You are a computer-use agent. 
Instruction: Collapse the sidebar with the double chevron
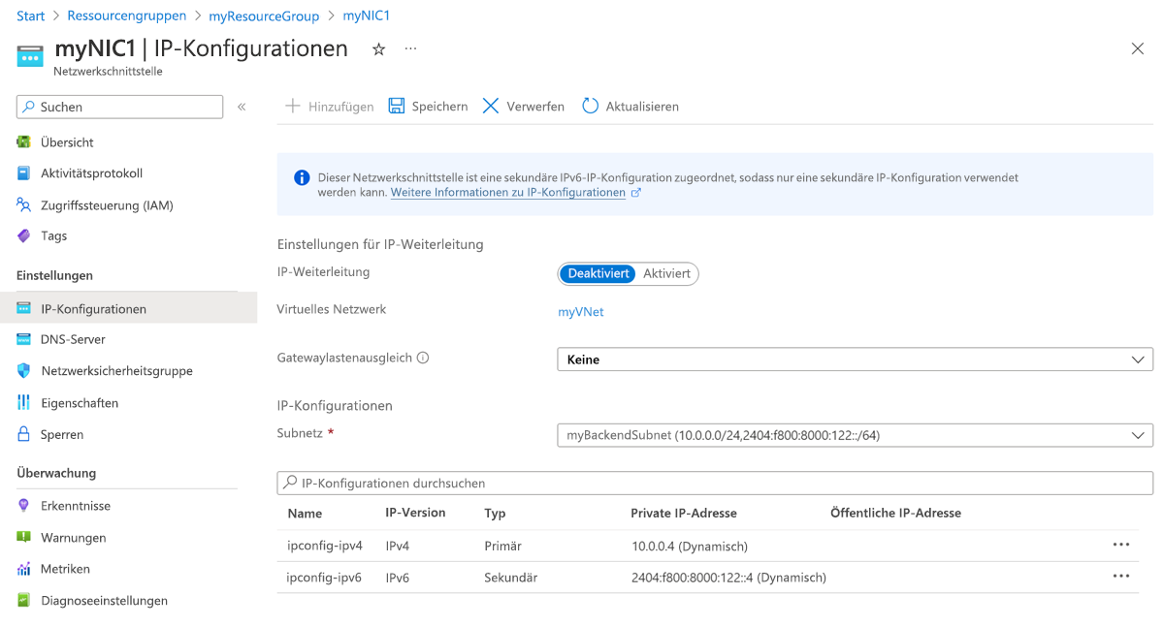(x=242, y=108)
